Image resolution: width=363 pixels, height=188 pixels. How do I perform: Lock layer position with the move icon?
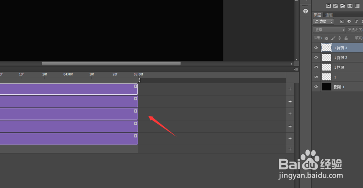click(339, 38)
